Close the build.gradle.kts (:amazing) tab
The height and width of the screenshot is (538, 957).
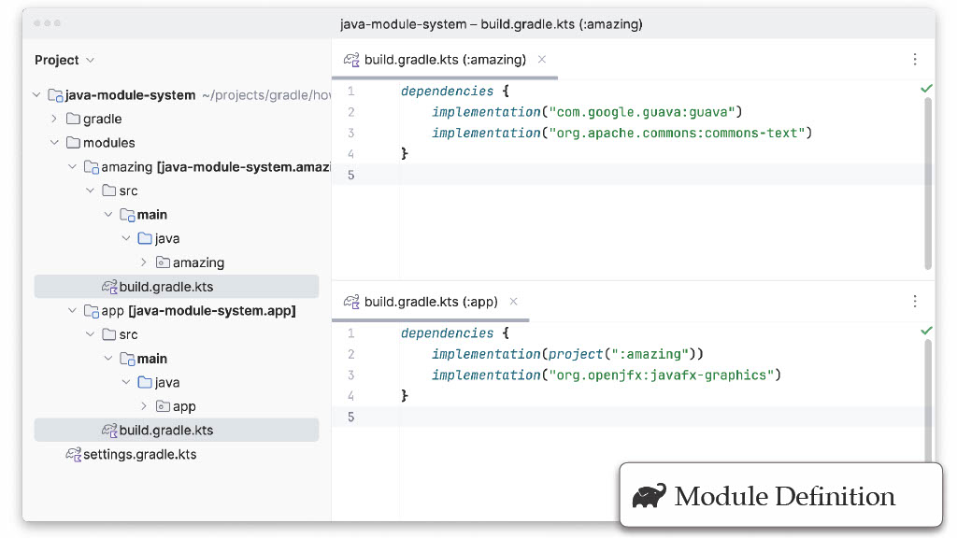(542, 59)
